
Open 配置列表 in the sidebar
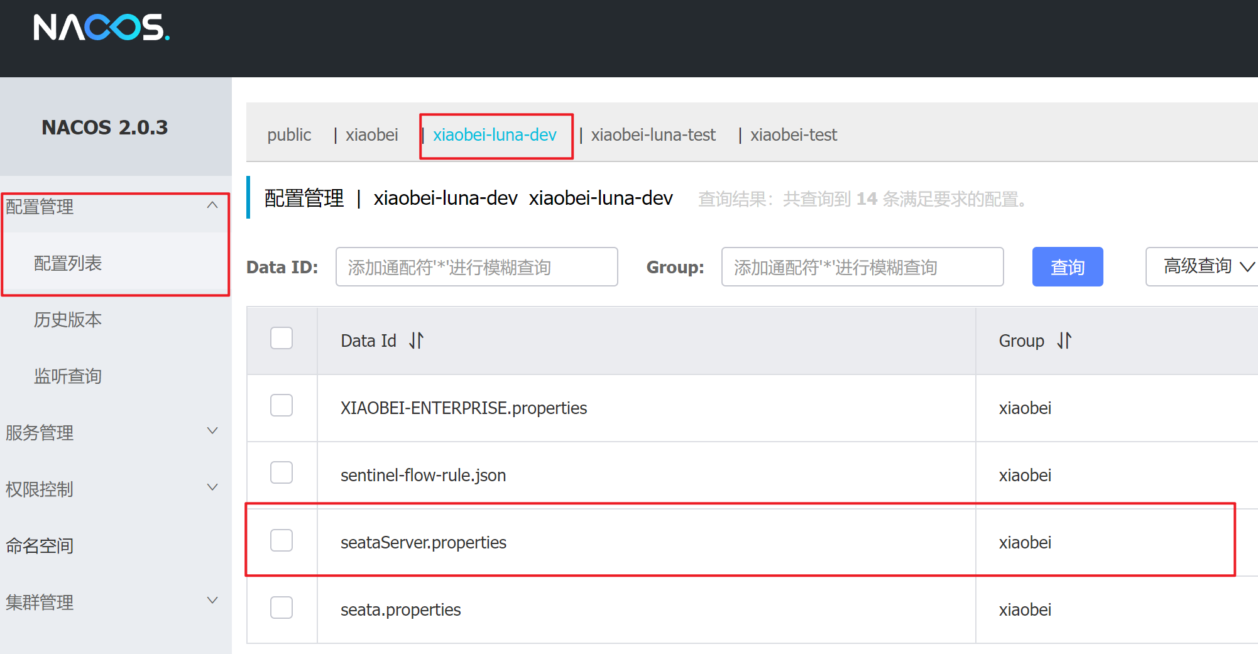click(116, 263)
